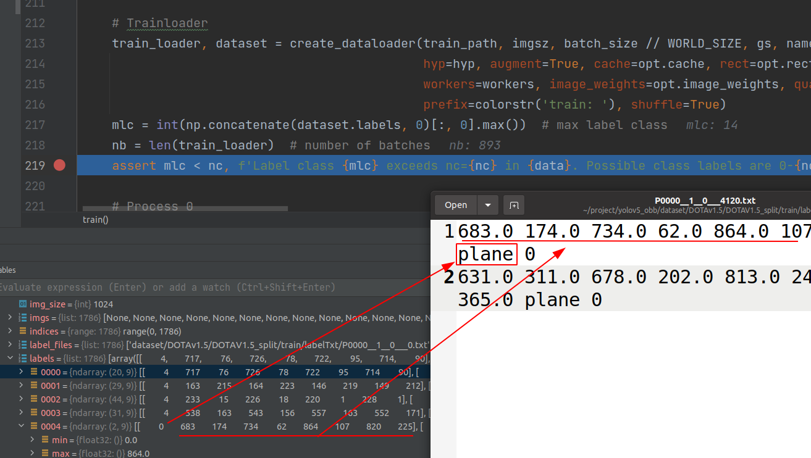
Task: Select the indices variable icon
Action: [x=23, y=331]
